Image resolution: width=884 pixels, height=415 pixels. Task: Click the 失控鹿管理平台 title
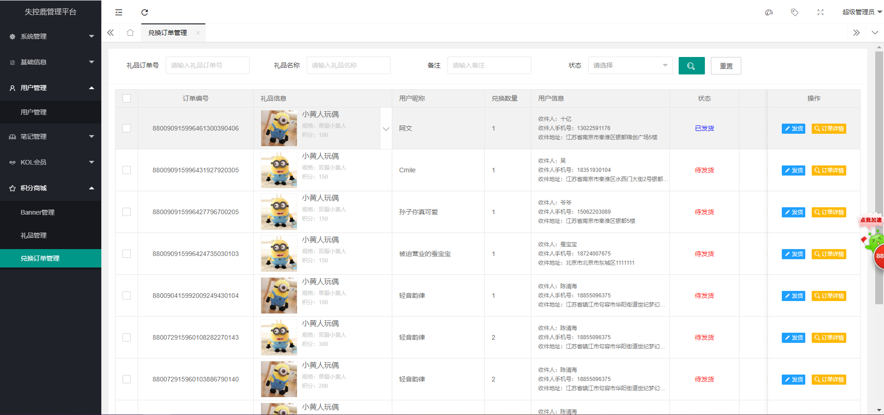[x=51, y=12]
